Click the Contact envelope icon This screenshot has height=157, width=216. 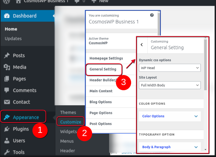point(7,102)
